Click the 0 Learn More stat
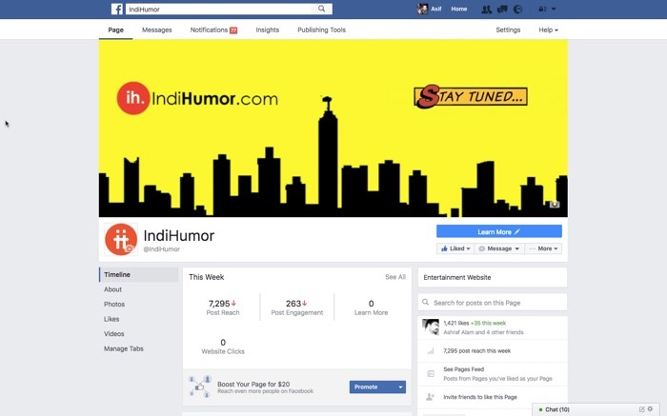Screen dimensions: 667x416 pos(371,307)
